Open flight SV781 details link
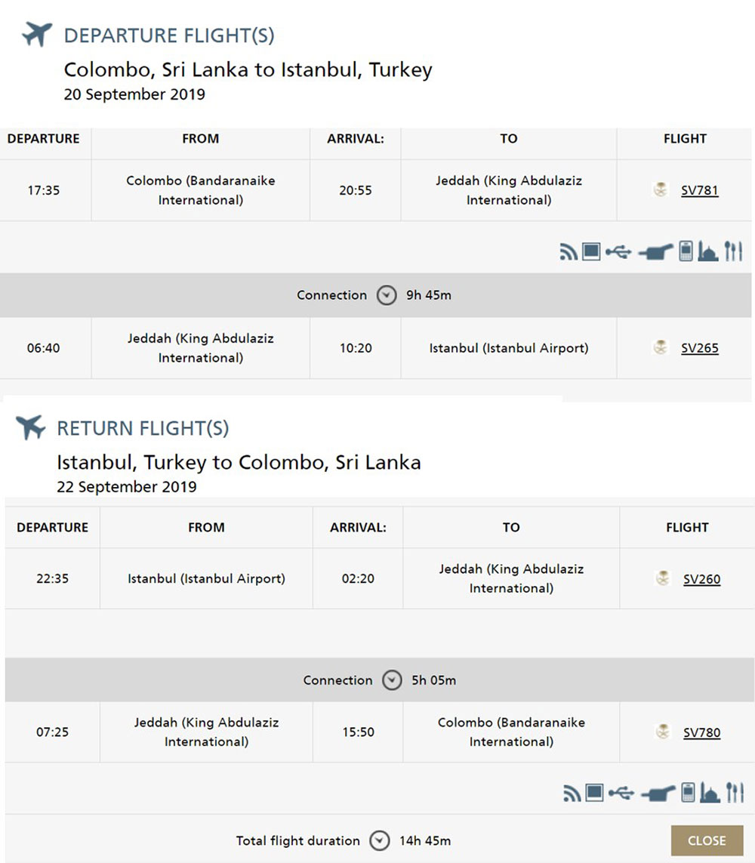The height and width of the screenshot is (863, 755). 699,190
